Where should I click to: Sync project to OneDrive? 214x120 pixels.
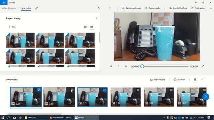[x=178, y=8]
